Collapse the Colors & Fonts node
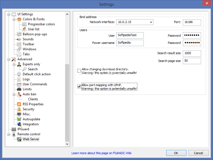 [14, 19]
